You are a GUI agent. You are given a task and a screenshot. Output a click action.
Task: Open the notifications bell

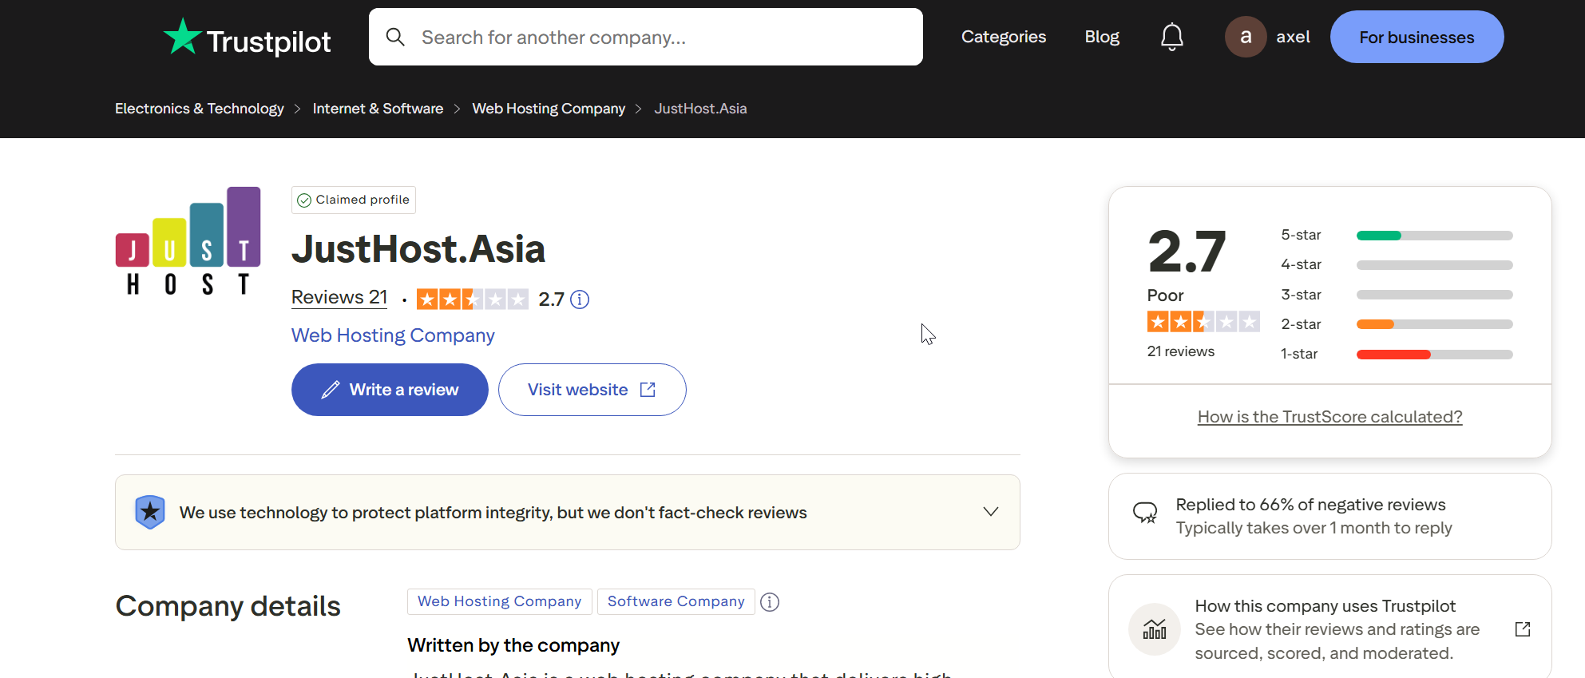click(1171, 37)
